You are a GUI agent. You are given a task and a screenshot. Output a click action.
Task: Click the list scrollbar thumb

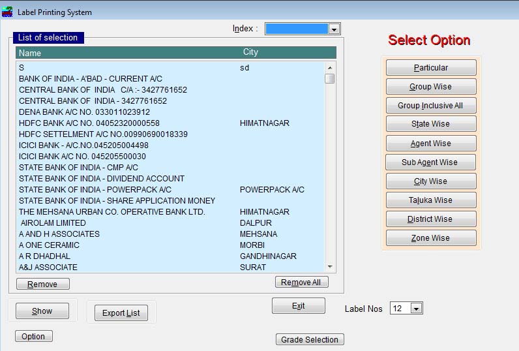click(x=330, y=79)
